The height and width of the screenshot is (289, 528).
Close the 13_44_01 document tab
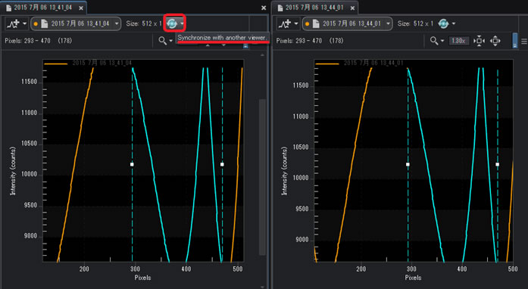pos(352,8)
